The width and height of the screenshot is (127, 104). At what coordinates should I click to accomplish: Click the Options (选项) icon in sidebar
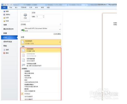(x=4, y=50)
